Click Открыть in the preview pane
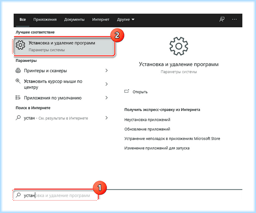 pyautogui.click(x=140, y=92)
